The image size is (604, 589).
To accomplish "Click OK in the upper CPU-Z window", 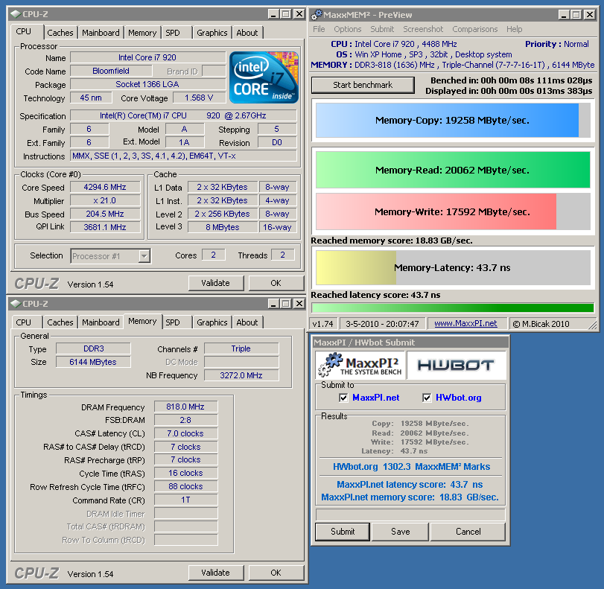I will pyautogui.click(x=276, y=283).
